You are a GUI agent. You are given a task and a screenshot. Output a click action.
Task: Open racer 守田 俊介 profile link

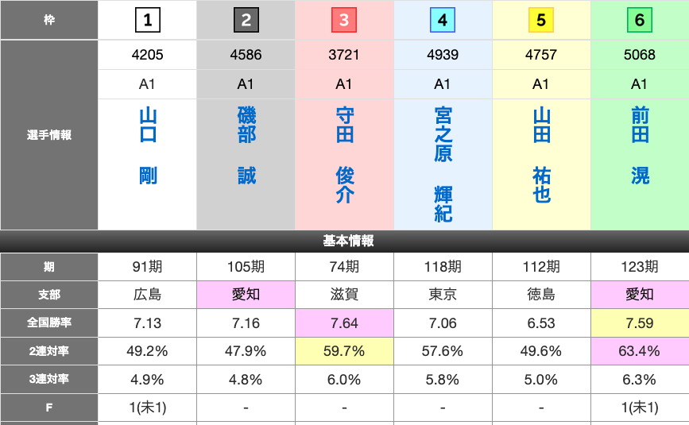(345, 156)
